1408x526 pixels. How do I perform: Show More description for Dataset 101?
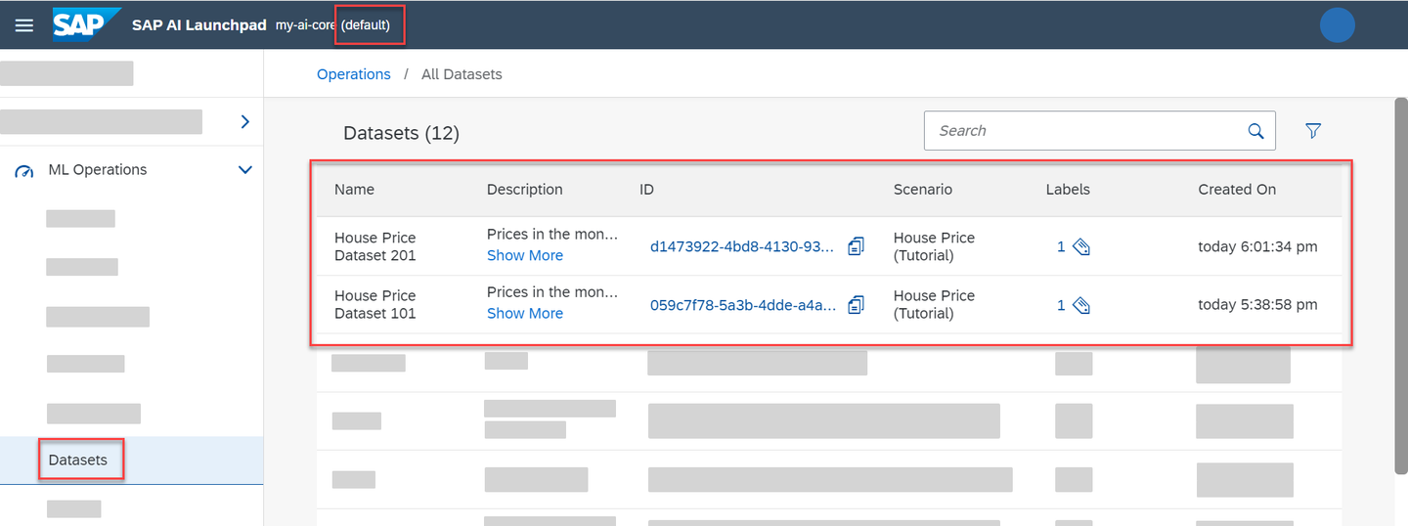pyautogui.click(x=525, y=313)
